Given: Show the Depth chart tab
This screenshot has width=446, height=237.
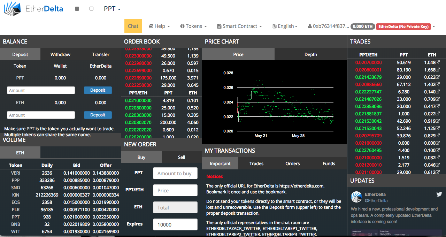Looking at the screenshot, I should tap(311, 54).
